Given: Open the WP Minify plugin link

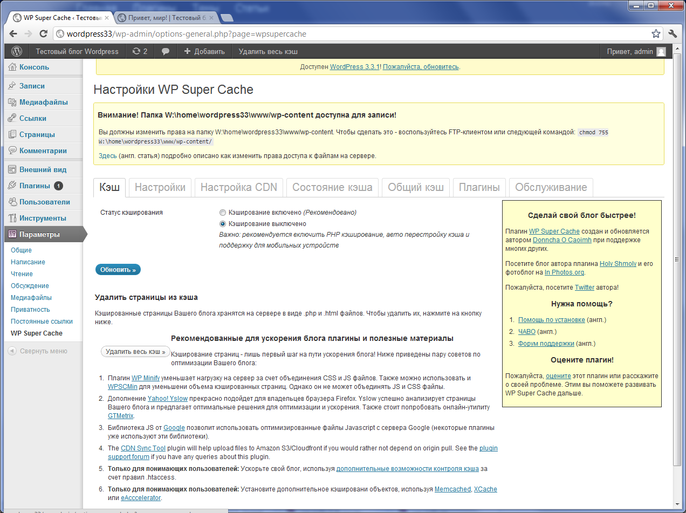Looking at the screenshot, I should click(146, 378).
